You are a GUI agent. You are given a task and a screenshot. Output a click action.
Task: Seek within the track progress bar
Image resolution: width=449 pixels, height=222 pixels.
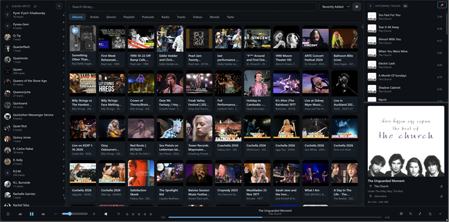point(275,217)
